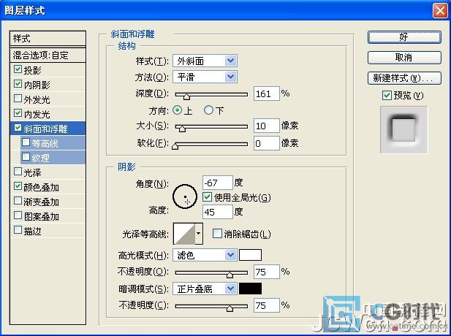The image size is (451, 336).
Task: Select 投影 entry in style list
Action: click(32, 70)
